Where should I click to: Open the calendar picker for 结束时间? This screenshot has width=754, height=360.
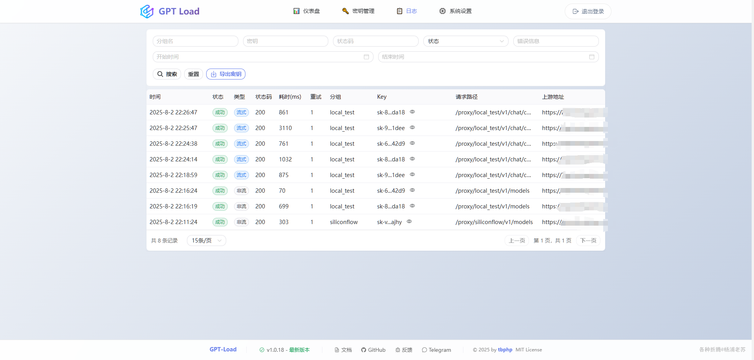coord(591,57)
